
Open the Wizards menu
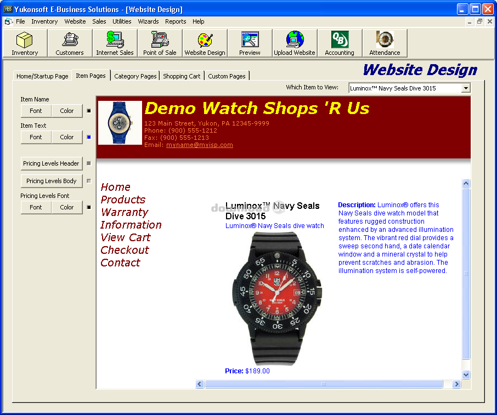(x=148, y=21)
